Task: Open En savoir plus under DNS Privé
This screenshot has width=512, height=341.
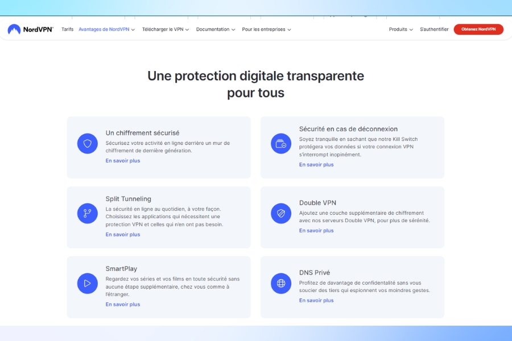Action: (x=316, y=300)
